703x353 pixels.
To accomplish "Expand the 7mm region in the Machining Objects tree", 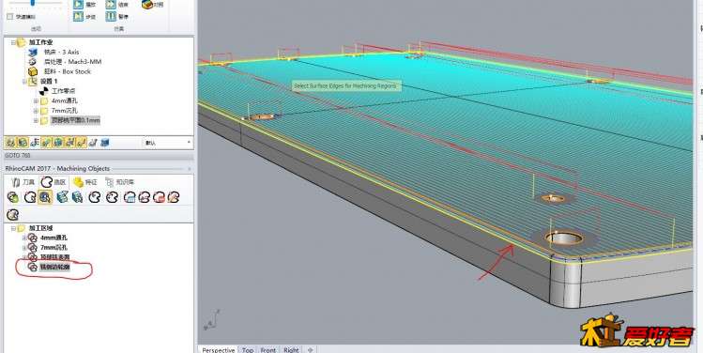I will tap(24, 247).
